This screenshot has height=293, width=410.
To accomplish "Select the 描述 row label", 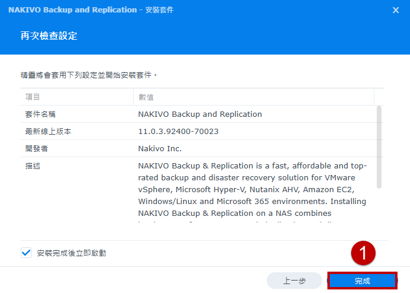I will [33, 166].
